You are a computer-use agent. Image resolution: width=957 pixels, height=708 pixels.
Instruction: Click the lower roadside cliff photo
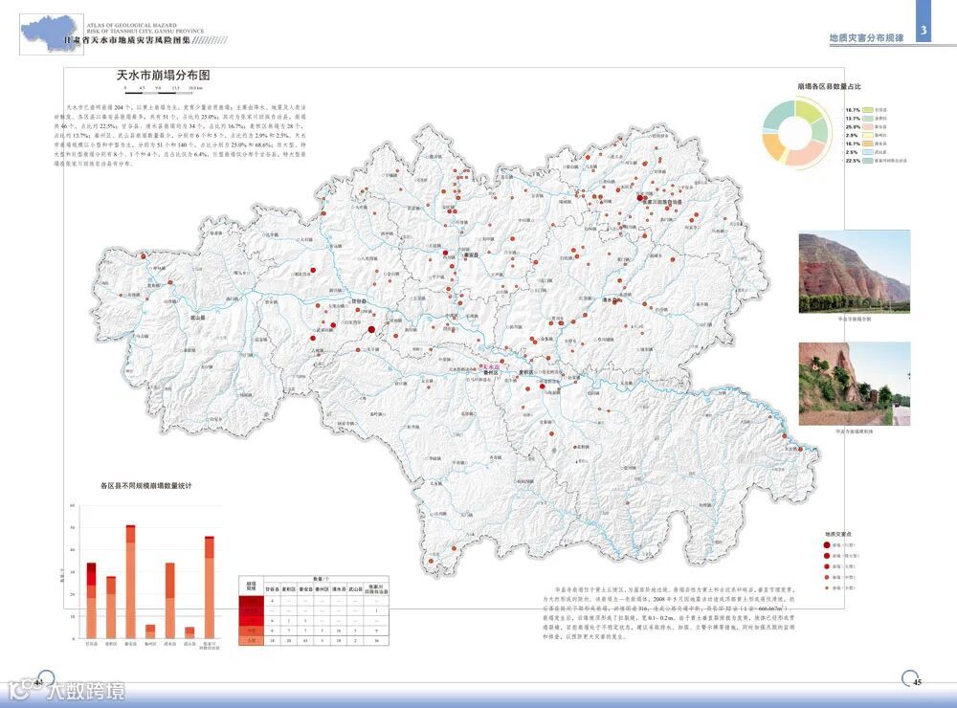855,384
